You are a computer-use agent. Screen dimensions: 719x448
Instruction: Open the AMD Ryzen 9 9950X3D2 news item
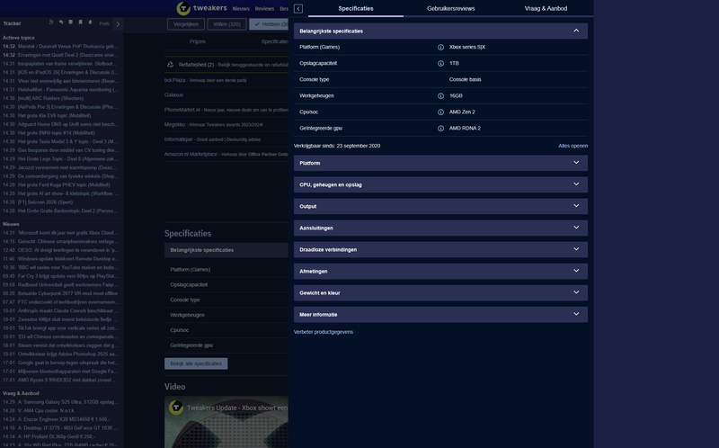click(x=68, y=380)
